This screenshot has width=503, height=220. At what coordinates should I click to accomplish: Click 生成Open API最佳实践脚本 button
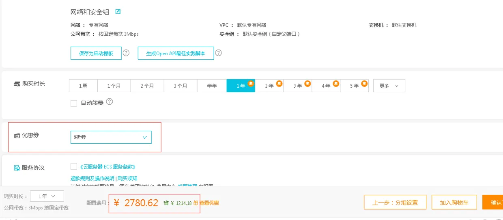176,53
